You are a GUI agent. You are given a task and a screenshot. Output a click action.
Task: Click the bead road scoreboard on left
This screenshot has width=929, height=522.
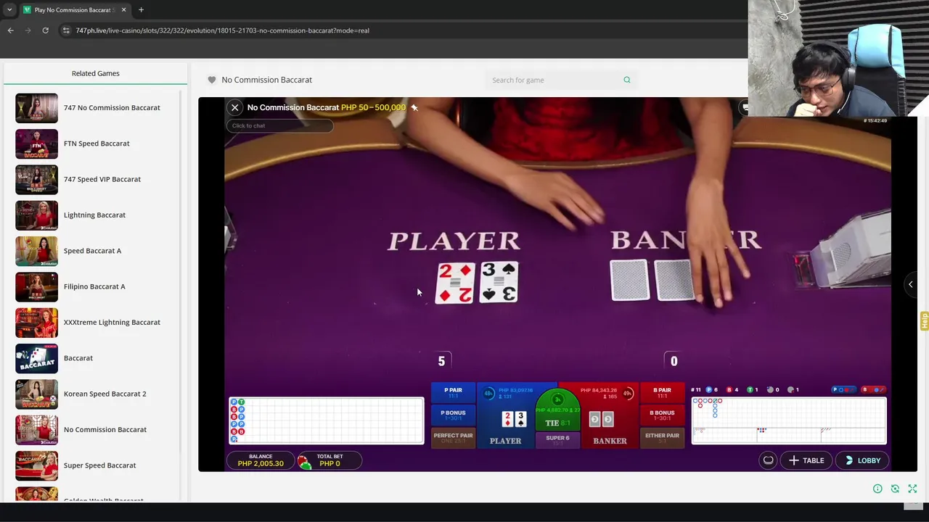pos(327,420)
